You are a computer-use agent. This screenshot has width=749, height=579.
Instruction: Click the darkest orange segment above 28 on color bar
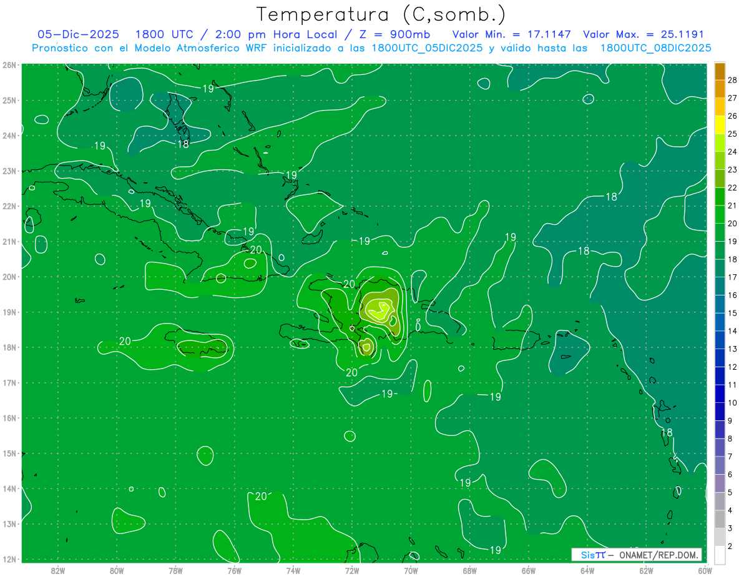pyautogui.click(x=720, y=71)
